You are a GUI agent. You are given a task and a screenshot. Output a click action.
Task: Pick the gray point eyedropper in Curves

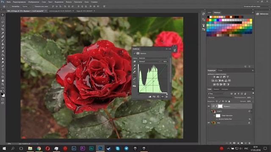134,69
